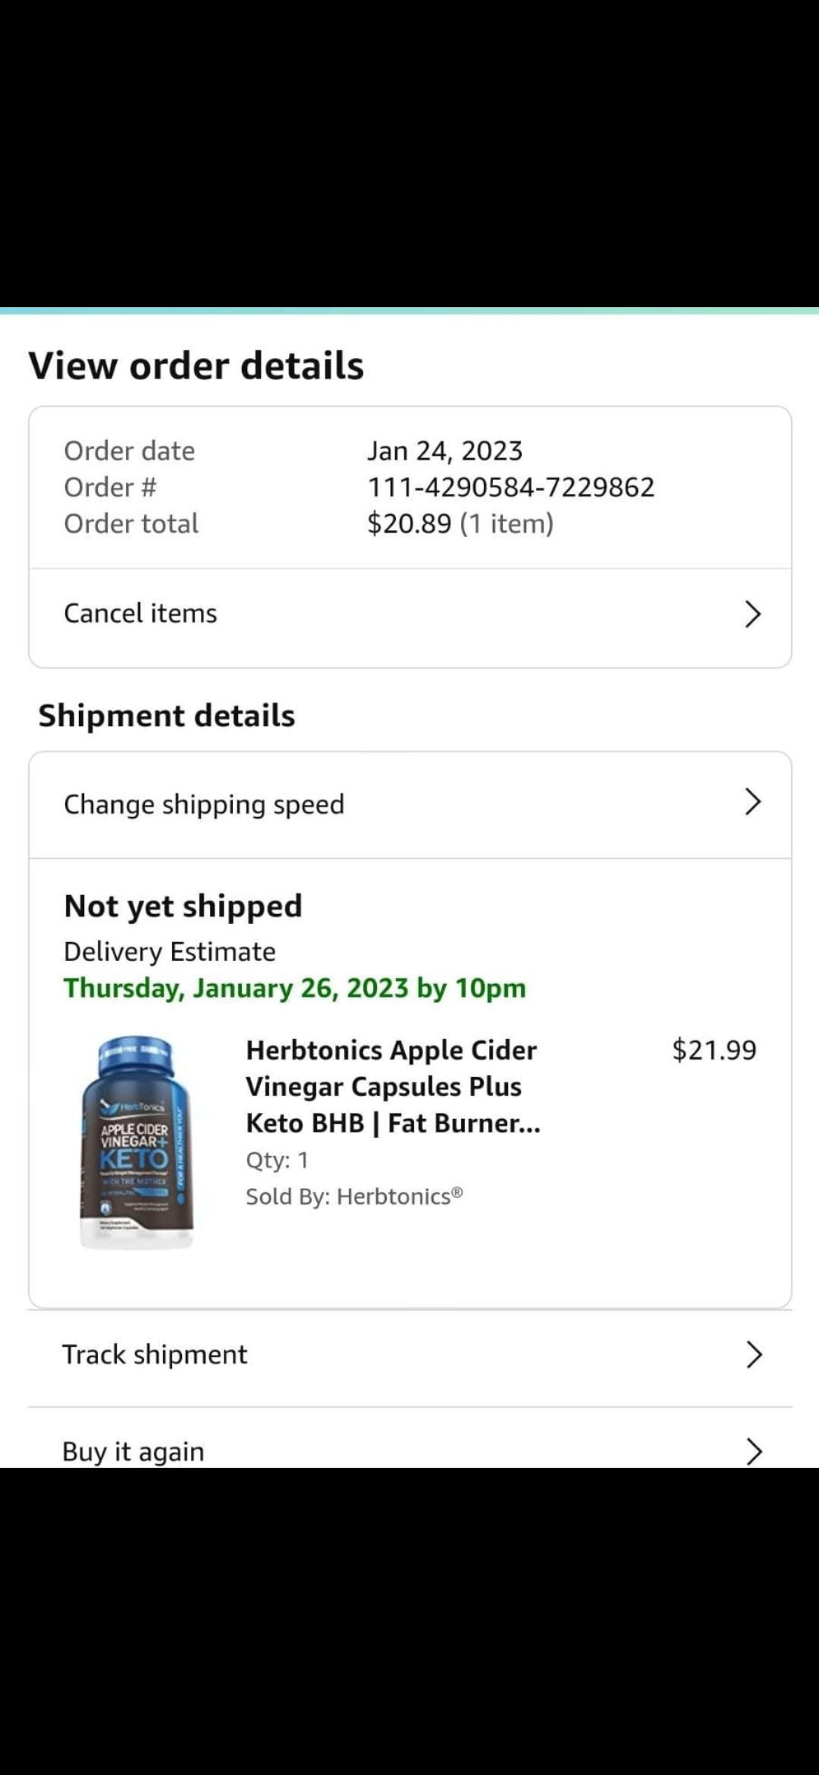This screenshot has width=819, height=1775.
Task: Click the $21.99 item price
Action: [x=714, y=1050]
